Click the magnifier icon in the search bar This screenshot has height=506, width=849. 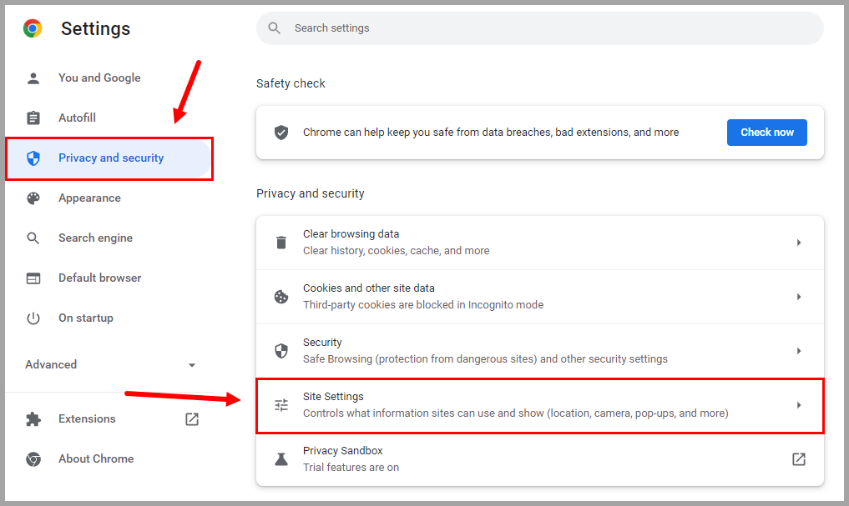(275, 28)
